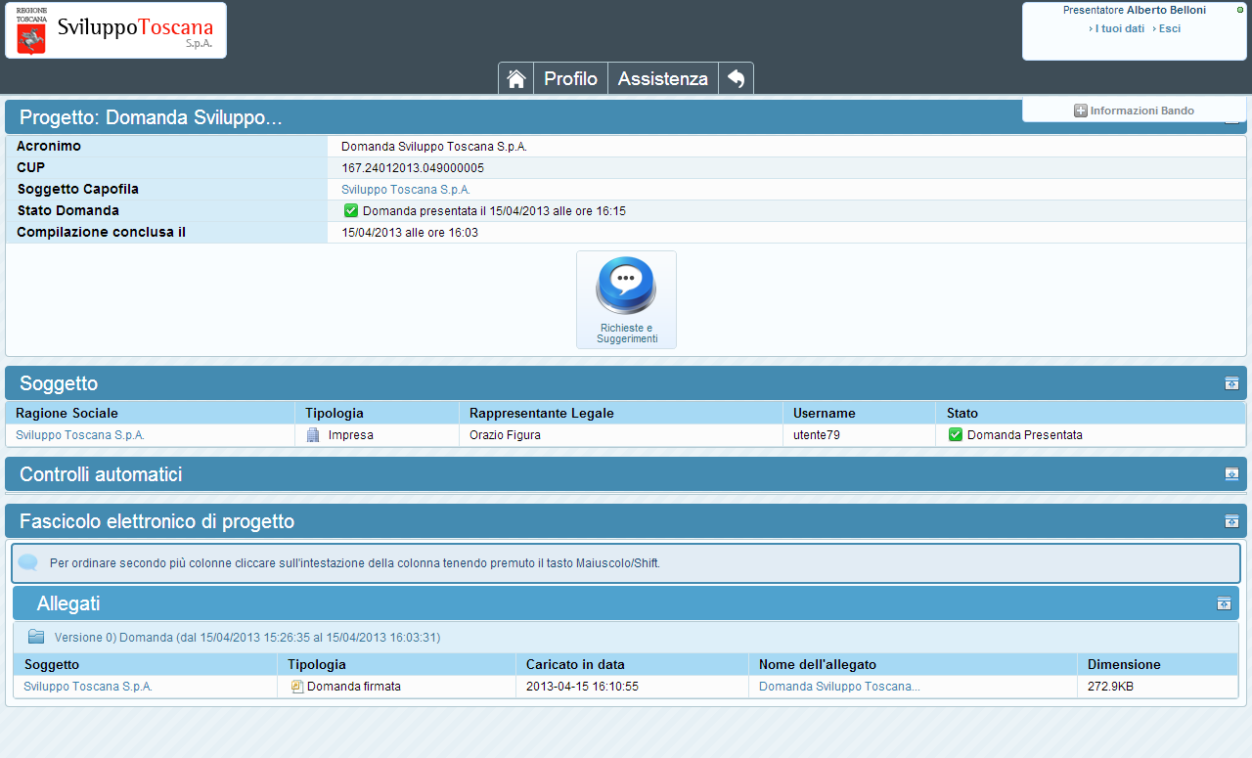Select the Orazio Figura cell
Viewport: 1252px width, 758px height.
point(621,435)
